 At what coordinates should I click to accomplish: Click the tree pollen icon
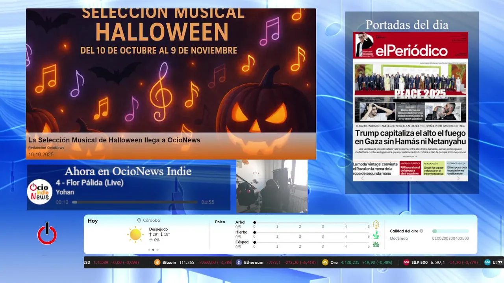pos(376,224)
